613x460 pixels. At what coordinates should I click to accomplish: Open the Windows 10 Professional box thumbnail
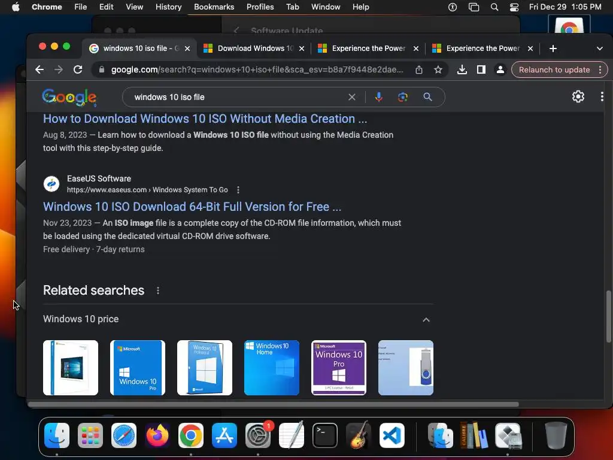click(205, 368)
